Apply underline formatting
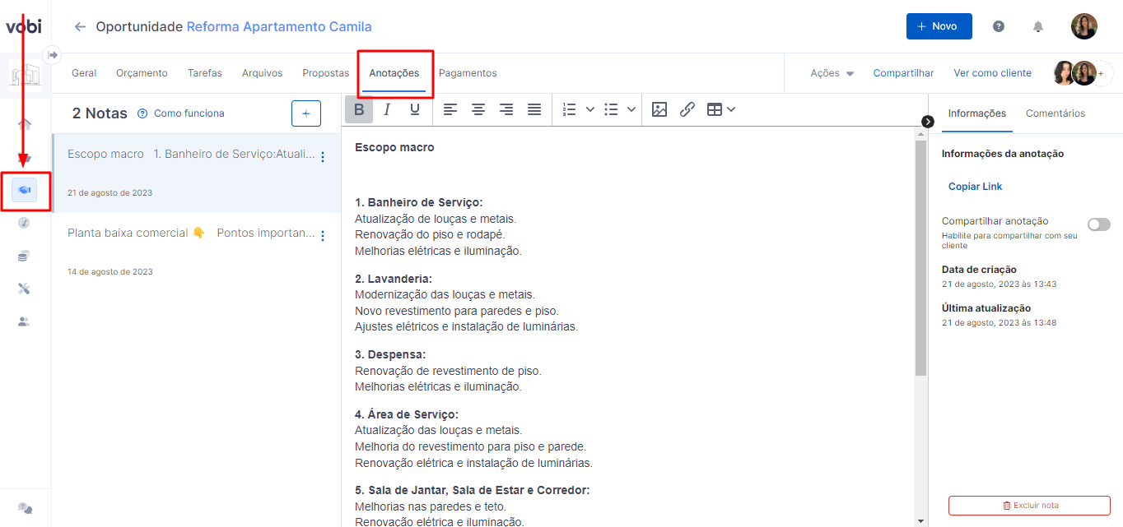Image resolution: width=1123 pixels, height=527 pixels. pos(415,109)
